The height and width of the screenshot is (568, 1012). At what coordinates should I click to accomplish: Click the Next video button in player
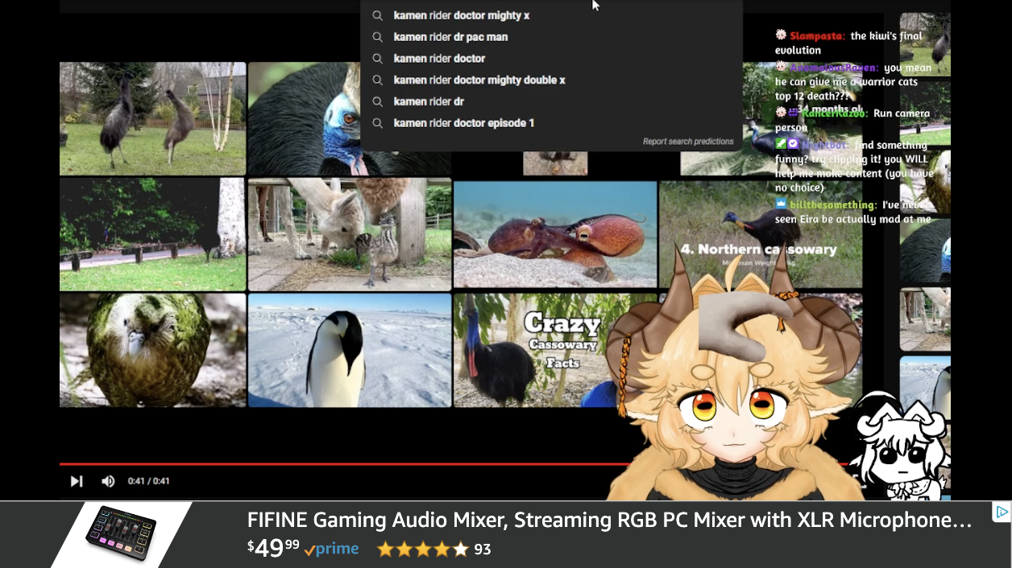(x=77, y=481)
